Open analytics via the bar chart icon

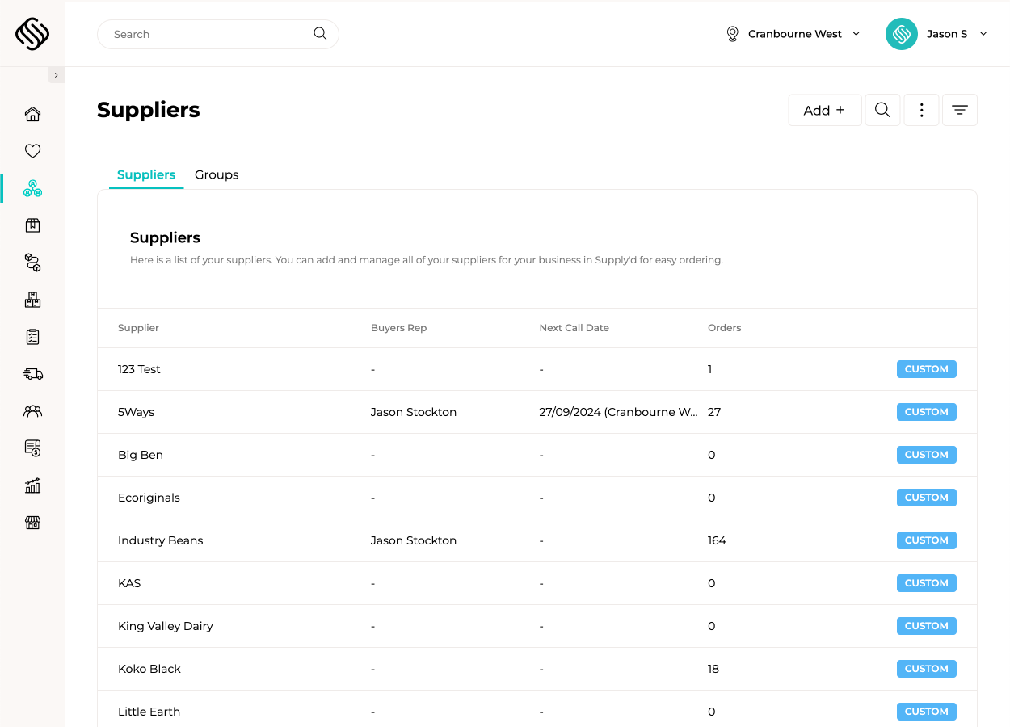pyautogui.click(x=32, y=485)
